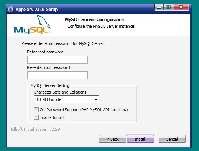199x151 pixels.
Task: Enable Old Password Support checkbox
Action: pos(36,109)
